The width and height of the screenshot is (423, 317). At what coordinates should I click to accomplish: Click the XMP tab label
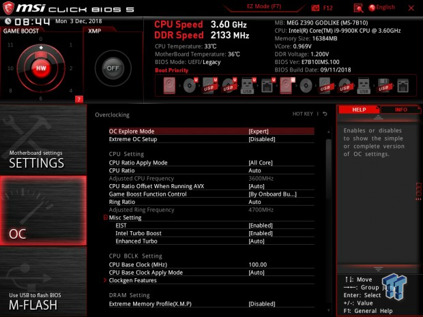pyautogui.click(x=94, y=31)
